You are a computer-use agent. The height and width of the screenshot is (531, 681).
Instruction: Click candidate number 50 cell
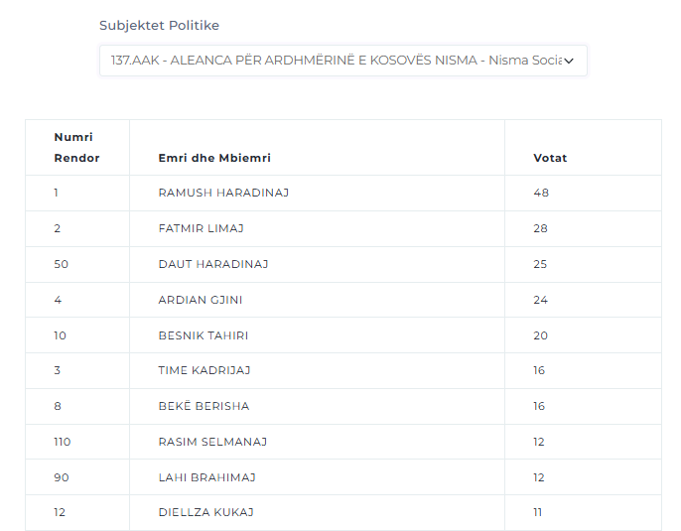tap(77, 264)
